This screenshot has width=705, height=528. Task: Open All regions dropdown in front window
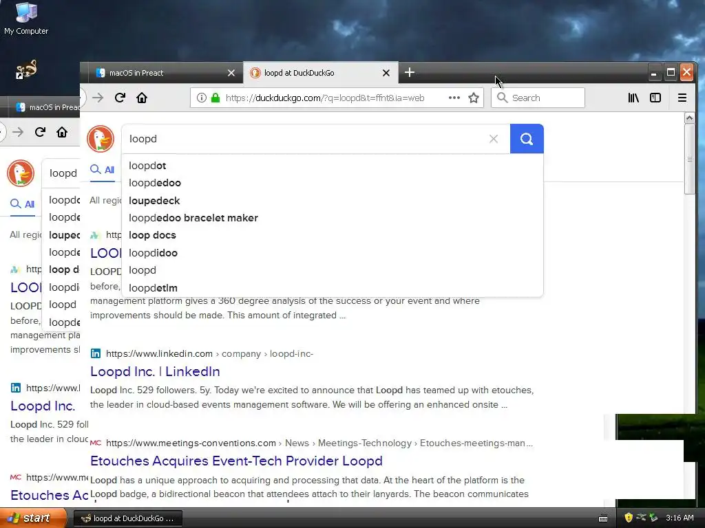point(105,200)
